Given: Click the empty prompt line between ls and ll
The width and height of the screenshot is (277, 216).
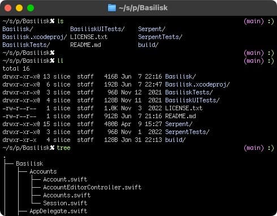Looking at the screenshot, I should [138, 53].
